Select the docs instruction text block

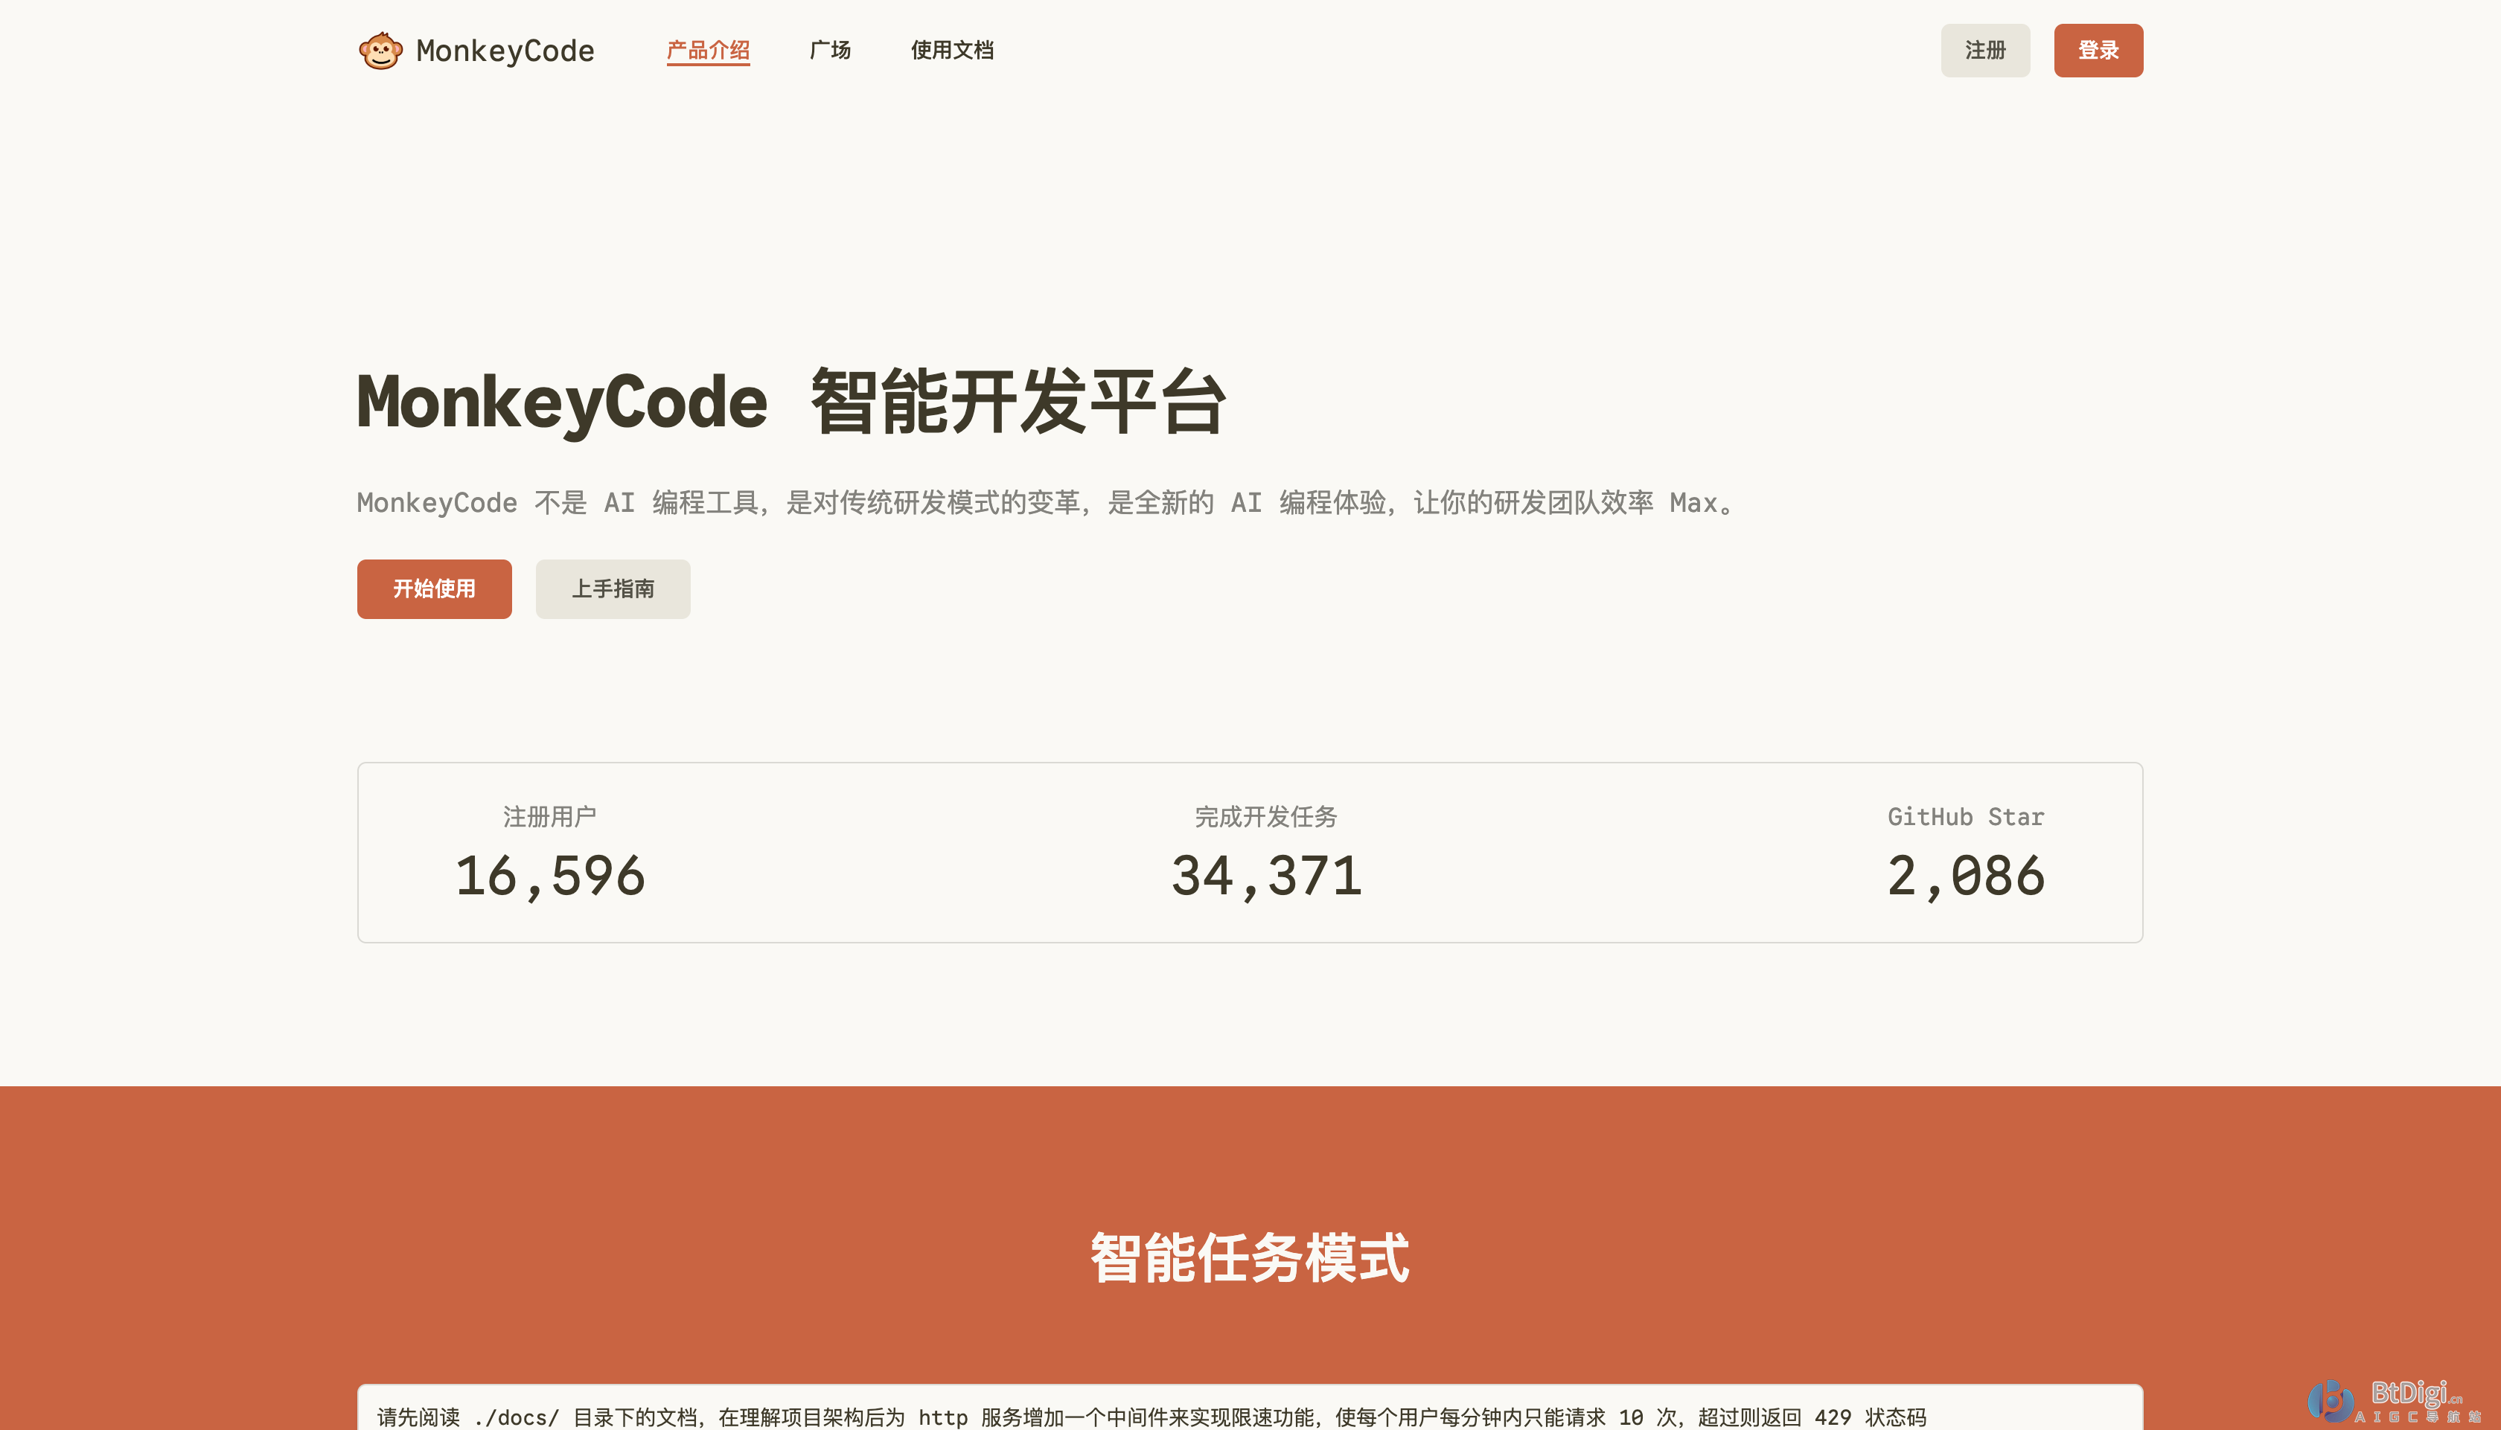[1250, 1415]
